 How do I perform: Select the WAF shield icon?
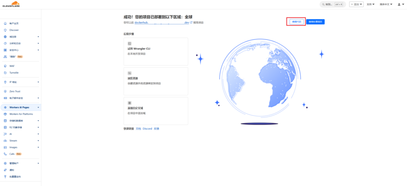coord(5,66)
